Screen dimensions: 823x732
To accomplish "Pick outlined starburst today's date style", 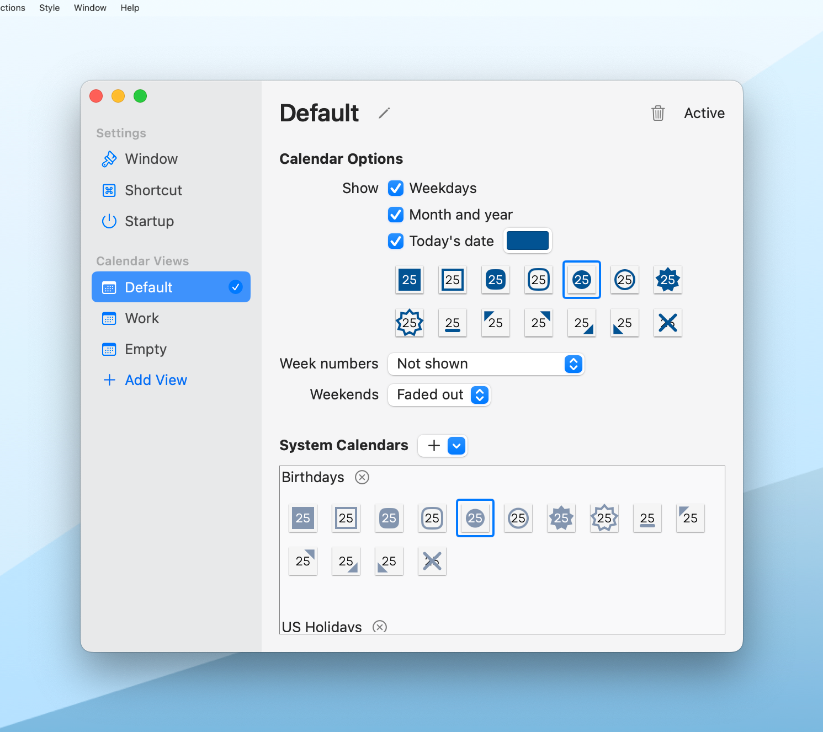I will pyautogui.click(x=410, y=323).
